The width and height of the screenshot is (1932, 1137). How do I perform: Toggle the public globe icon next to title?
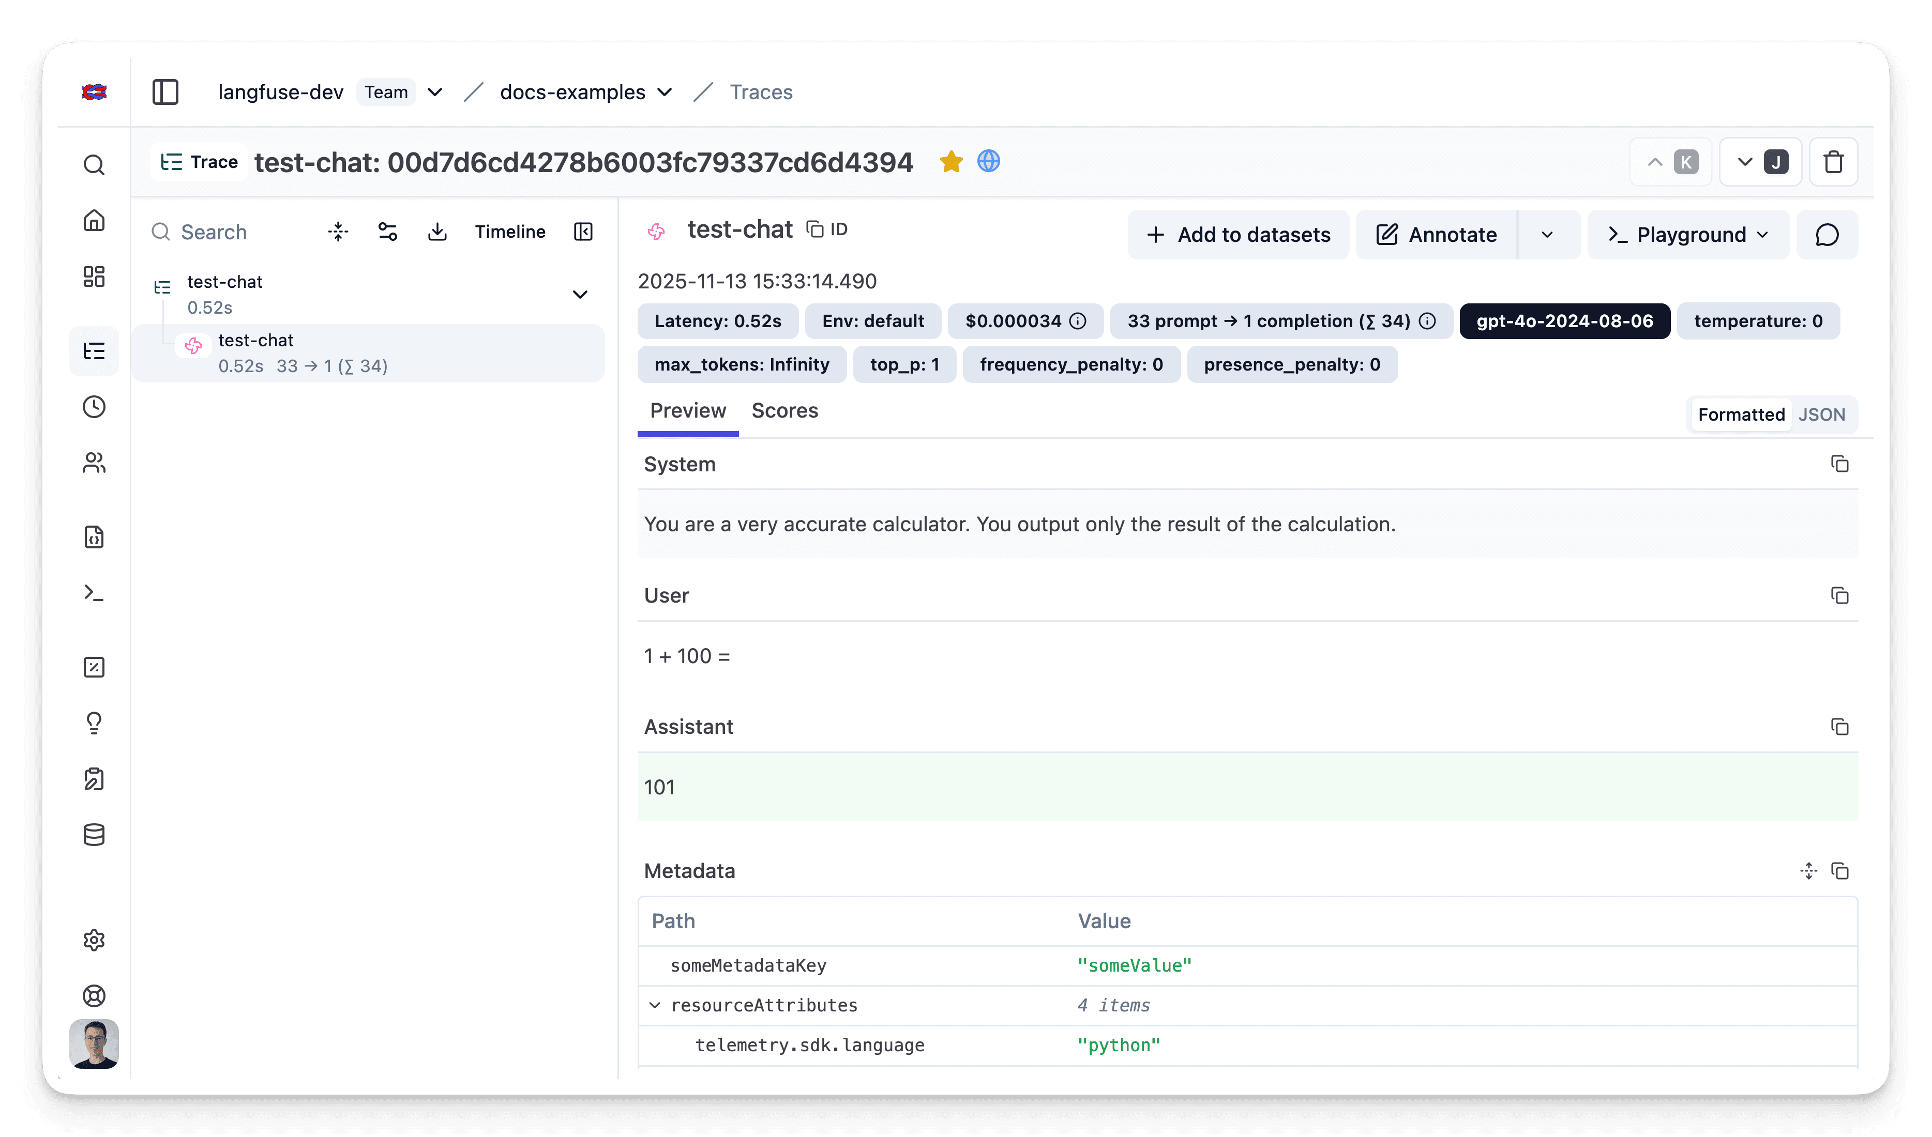pos(988,162)
